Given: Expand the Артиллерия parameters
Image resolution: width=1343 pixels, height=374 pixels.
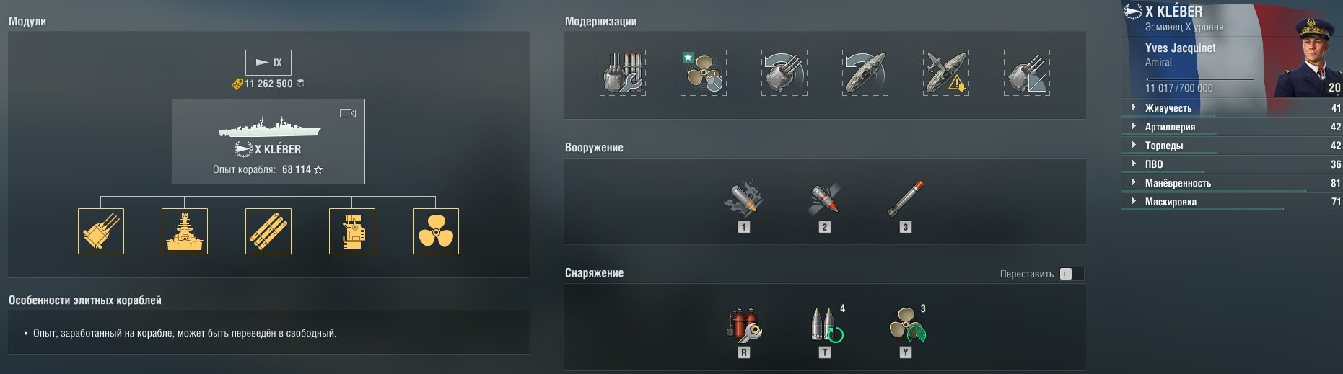Looking at the screenshot, I should point(1232,127).
